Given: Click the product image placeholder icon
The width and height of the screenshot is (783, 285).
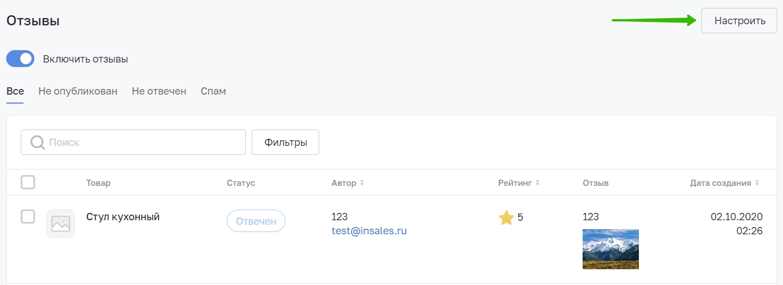Looking at the screenshot, I should pos(61,224).
